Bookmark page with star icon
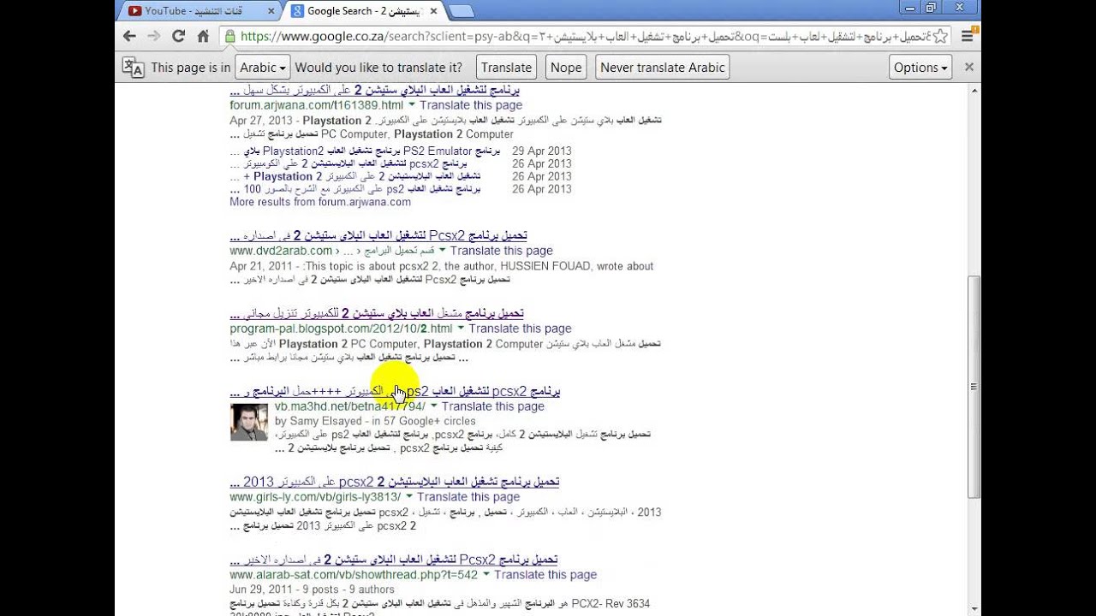Viewport: 1096px width, 616px height. [941, 36]
